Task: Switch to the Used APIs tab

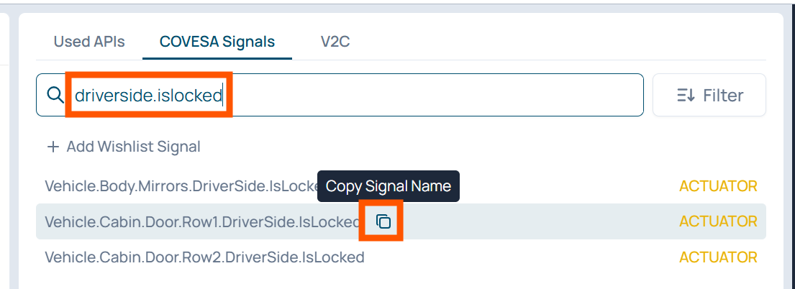Action: (89, 42)
